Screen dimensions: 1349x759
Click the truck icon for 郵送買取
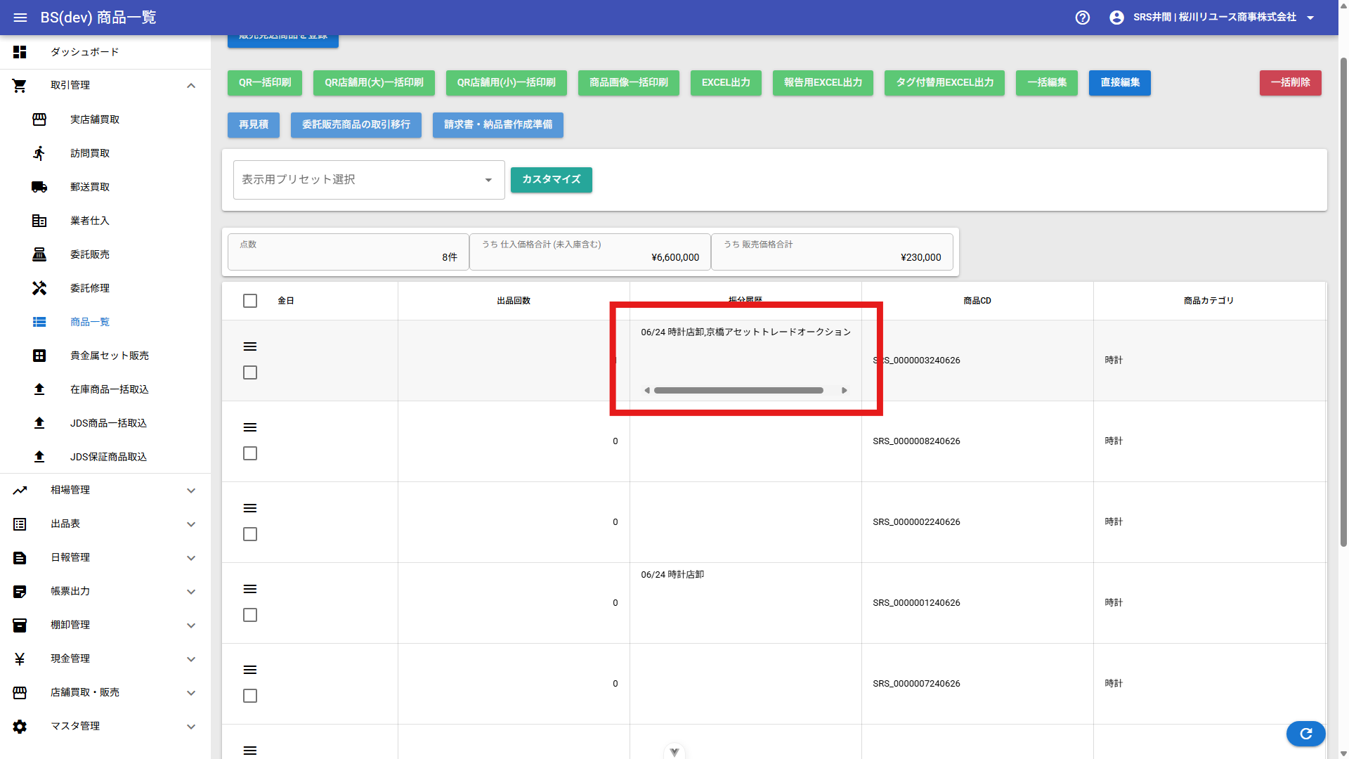pyautogui.click(x=39, y=187)
